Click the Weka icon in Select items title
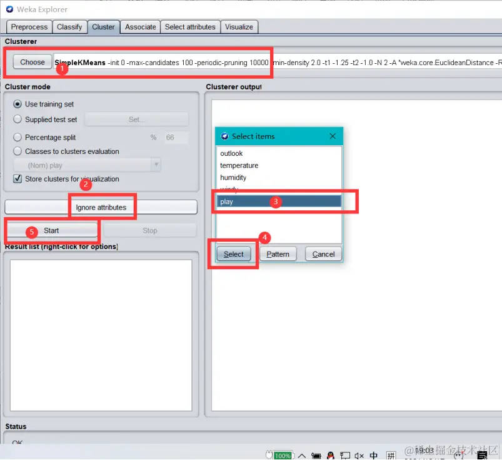 point(225,136)
